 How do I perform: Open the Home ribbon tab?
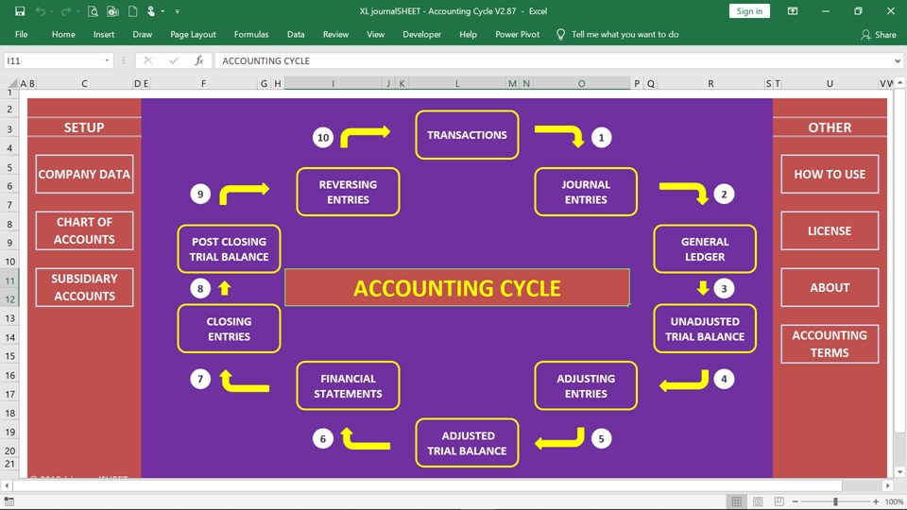pyautogui.click(x=63, y=35)
